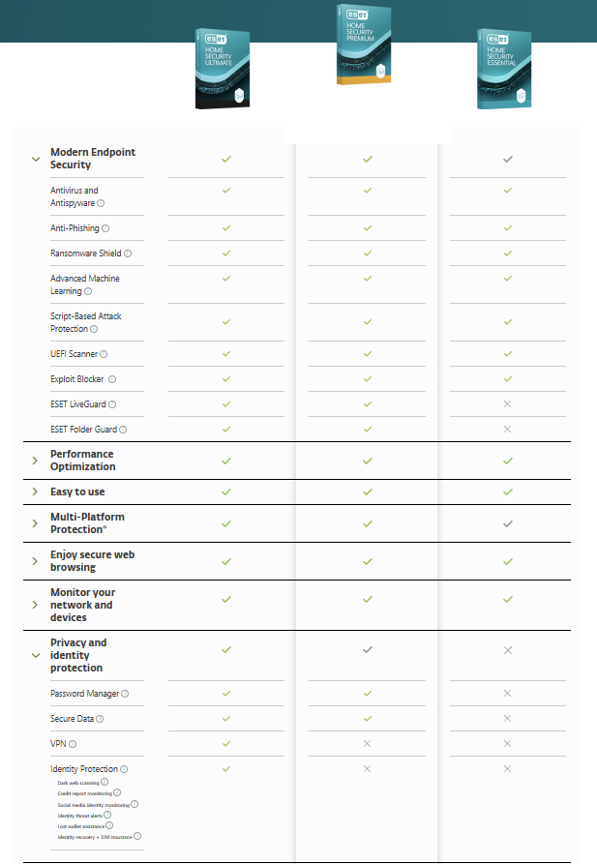Open the Anti-Phishing info tooltip icon

(x=105, y=228)
